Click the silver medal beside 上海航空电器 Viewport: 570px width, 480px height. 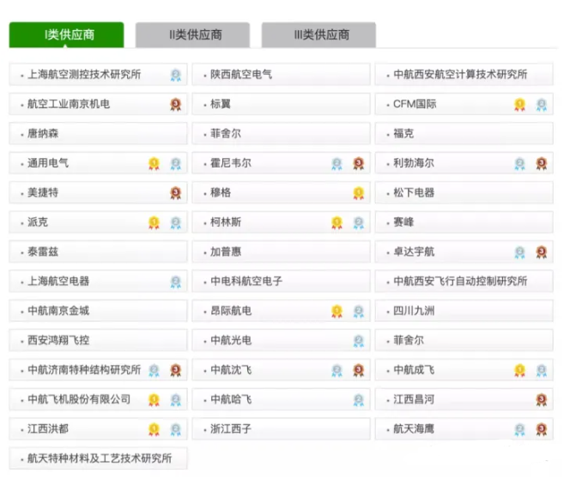click(x=176, y=282)
